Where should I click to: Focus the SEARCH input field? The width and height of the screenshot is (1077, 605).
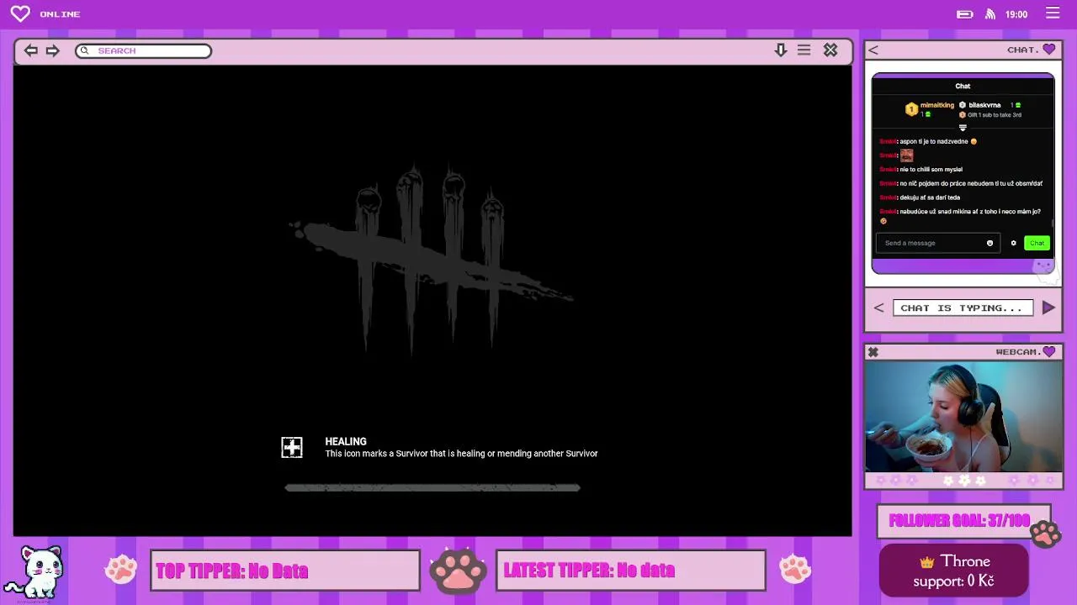(x=143, y=50)
